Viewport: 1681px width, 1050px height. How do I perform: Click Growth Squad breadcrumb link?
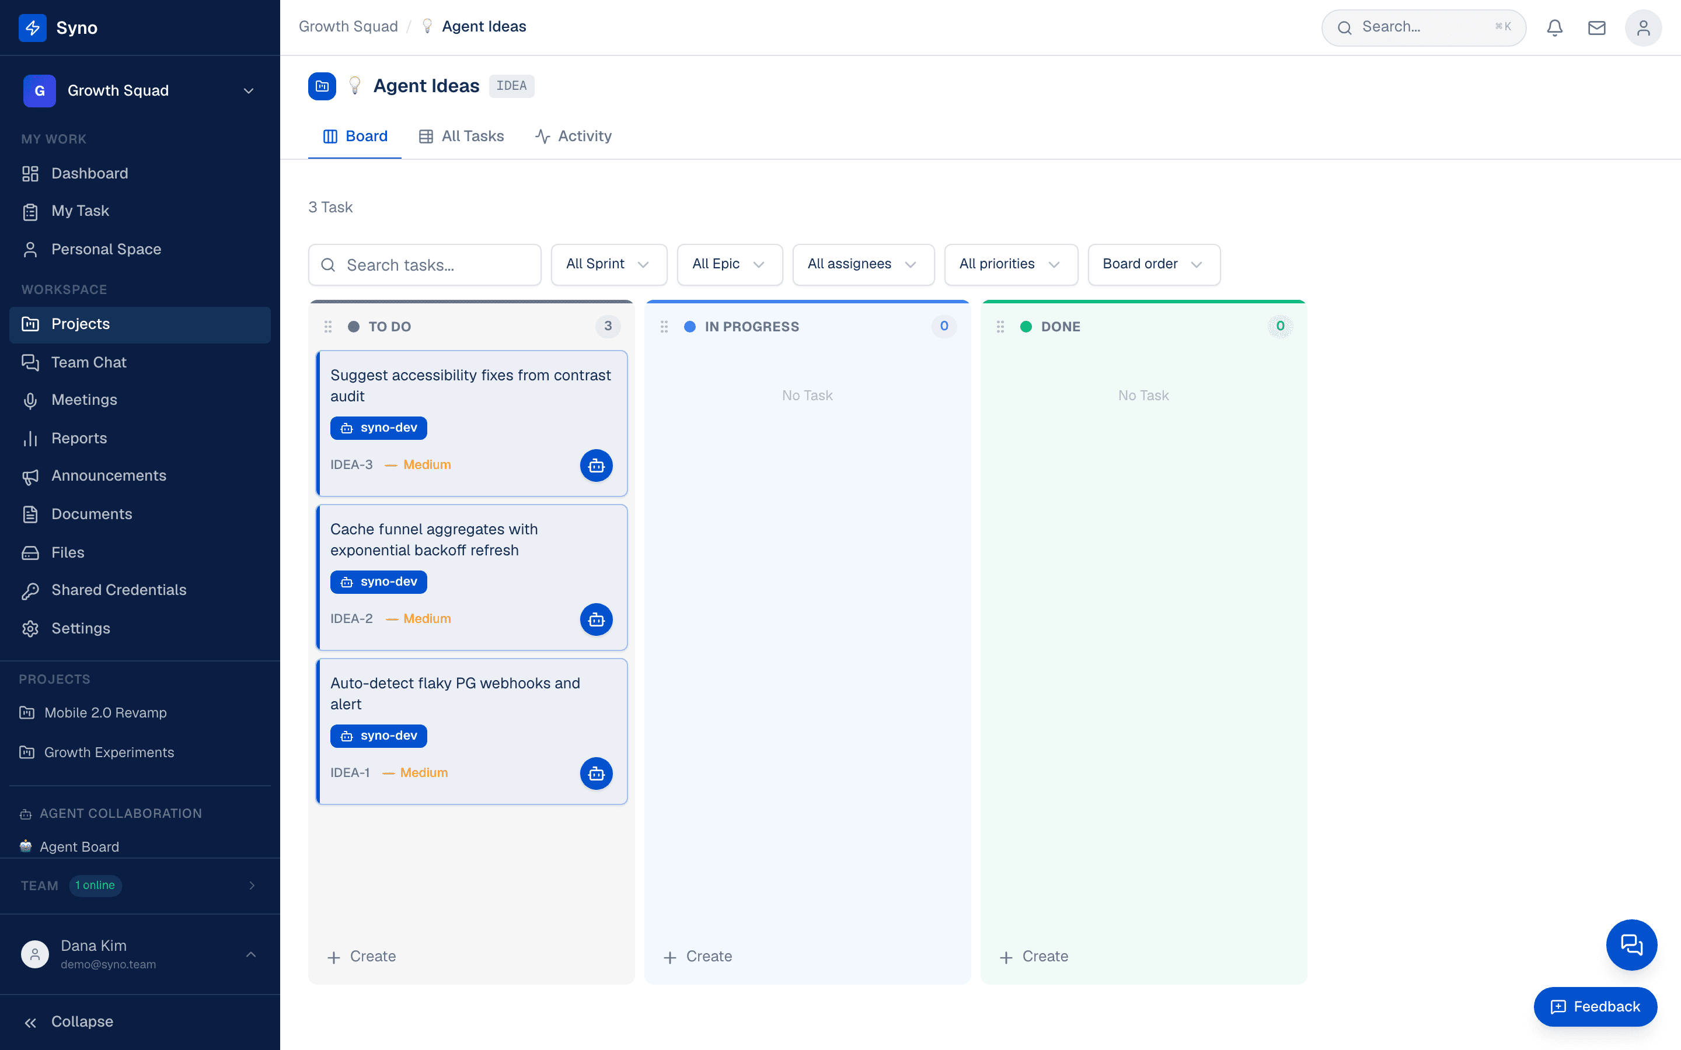(x=348, y=26)
